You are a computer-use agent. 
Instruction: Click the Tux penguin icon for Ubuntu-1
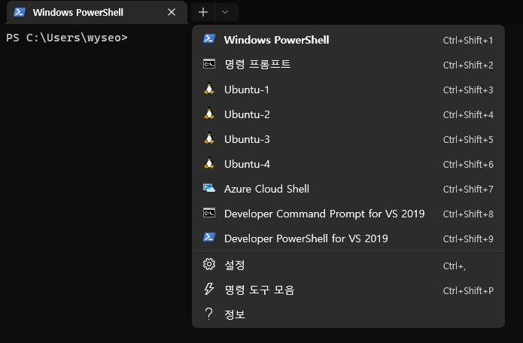pos(209,89)
